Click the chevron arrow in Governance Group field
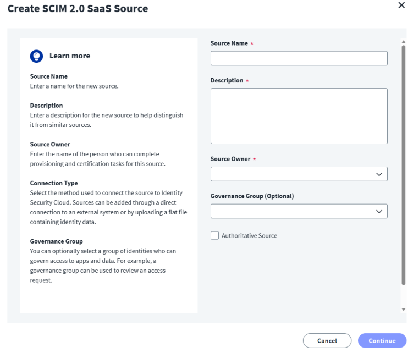Viewport: 413px width, 353px height. 378,211
